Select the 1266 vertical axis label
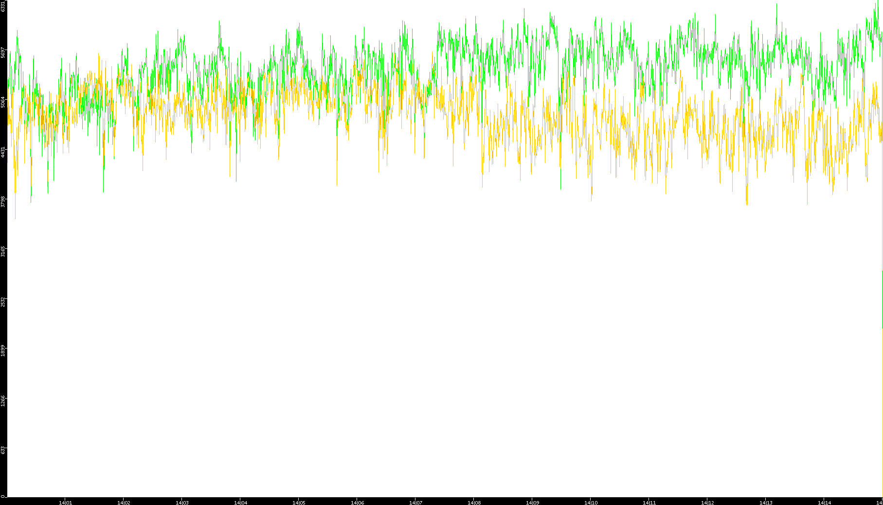This screenshot has width=883, height=505. point(3,401)
